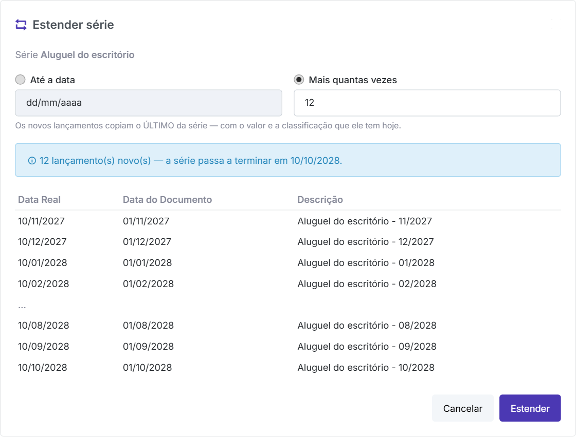This screenshot has height=437, width=576.
Task: Click the banner text about 12 lançamento(s) novo(s)
Action: pos(191,161)
